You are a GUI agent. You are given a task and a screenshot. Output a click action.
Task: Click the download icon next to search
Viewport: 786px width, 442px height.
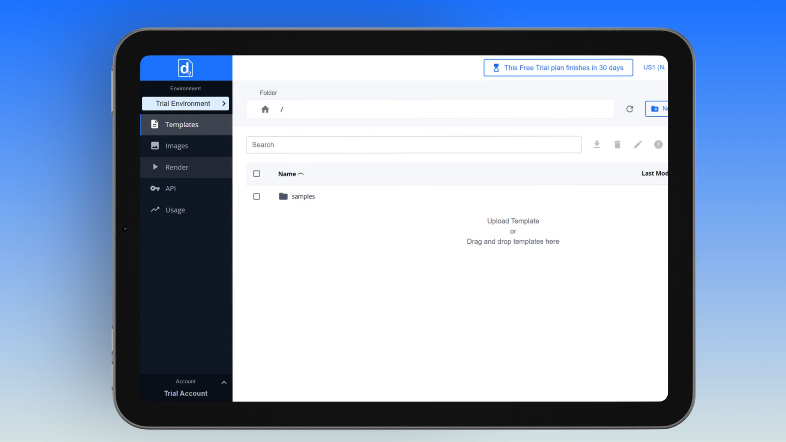coord(597,144)
